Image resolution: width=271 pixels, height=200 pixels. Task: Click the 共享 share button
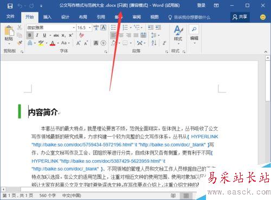(240, 17)
